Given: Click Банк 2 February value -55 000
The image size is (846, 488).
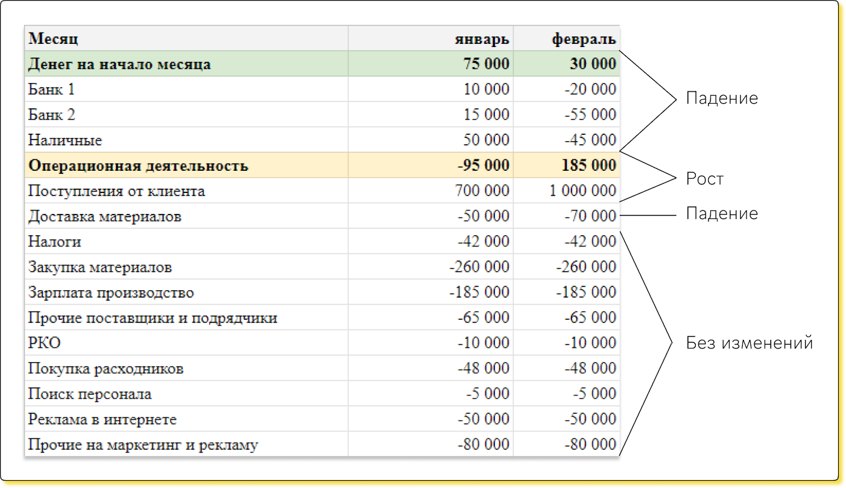Looking at the screenshot, I should click(590, 115).
